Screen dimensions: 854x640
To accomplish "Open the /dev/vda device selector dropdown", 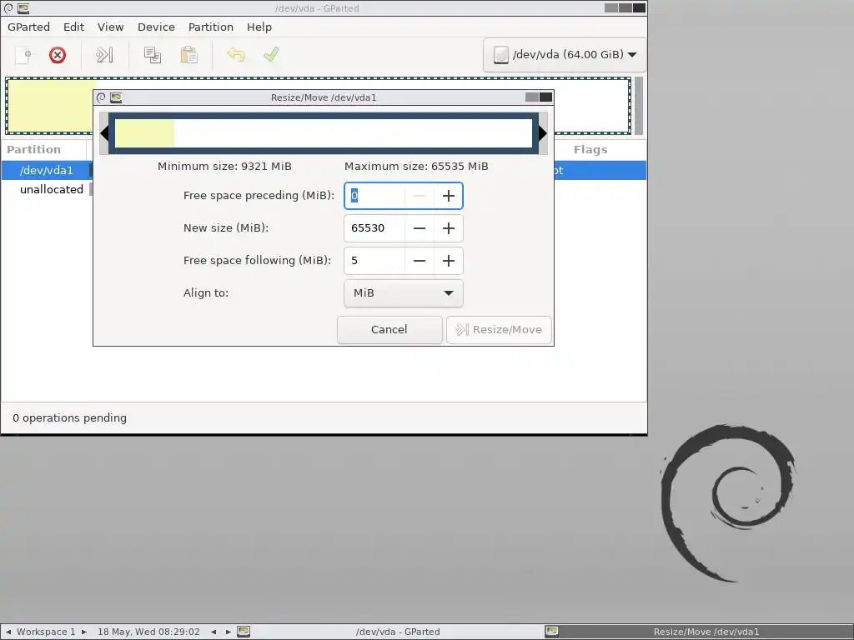I will tap(565, 54).
